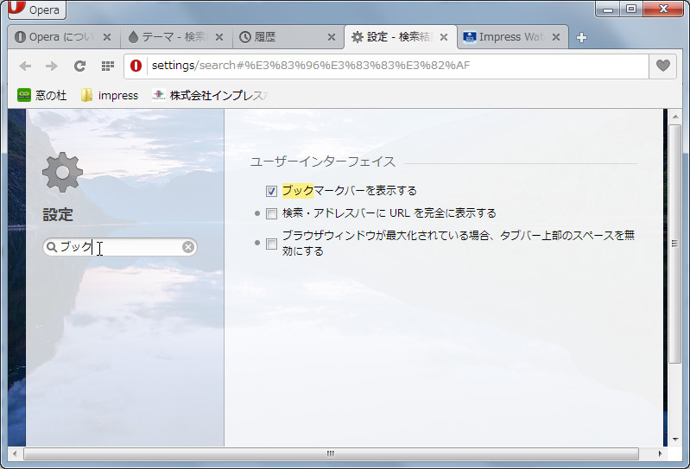Open Speed Dial grid icon
Viewport: 690px width, 469px height.
pos(107,66)
